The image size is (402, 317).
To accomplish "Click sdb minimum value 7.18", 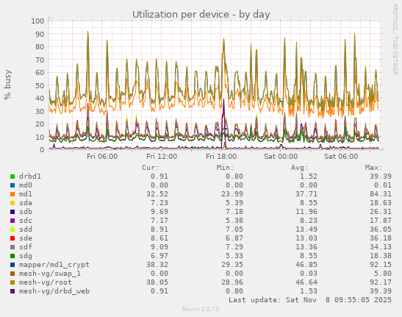I will pos(234,212).
